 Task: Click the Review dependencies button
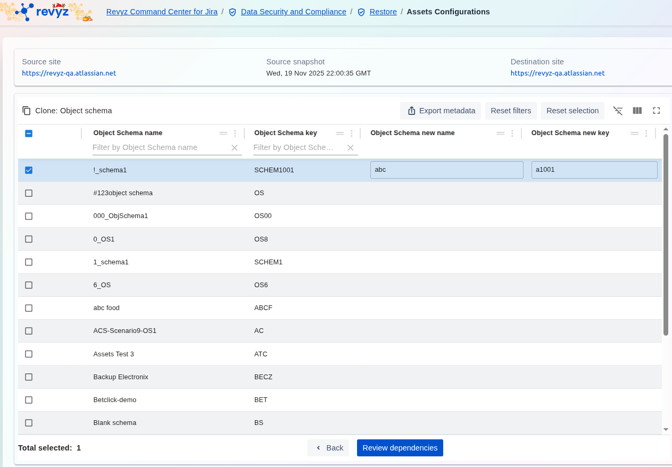(400, 448)
